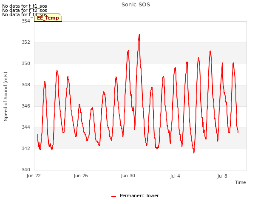Click the 350 y-axis tick label
This screenshot has height=204, width=272.
coord(26,63)
